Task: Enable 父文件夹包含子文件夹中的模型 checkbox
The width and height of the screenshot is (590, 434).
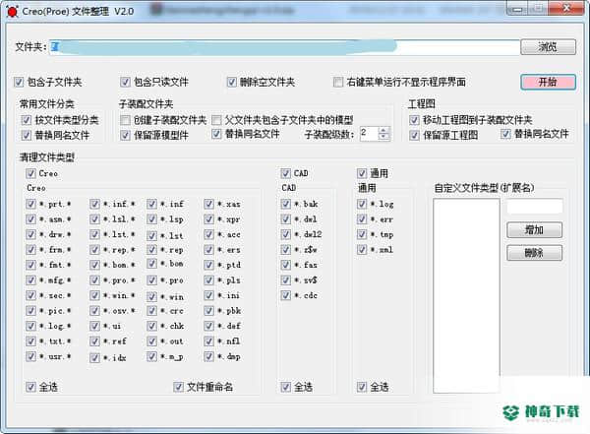Action: point(216,120)
